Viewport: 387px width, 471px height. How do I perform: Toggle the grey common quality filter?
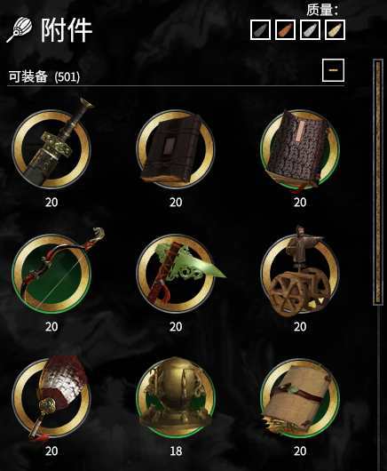point(260,29)
